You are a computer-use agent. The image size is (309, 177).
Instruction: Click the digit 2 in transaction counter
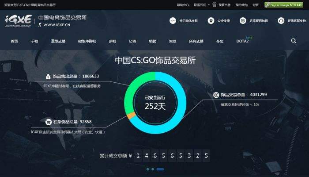(198, 156)
